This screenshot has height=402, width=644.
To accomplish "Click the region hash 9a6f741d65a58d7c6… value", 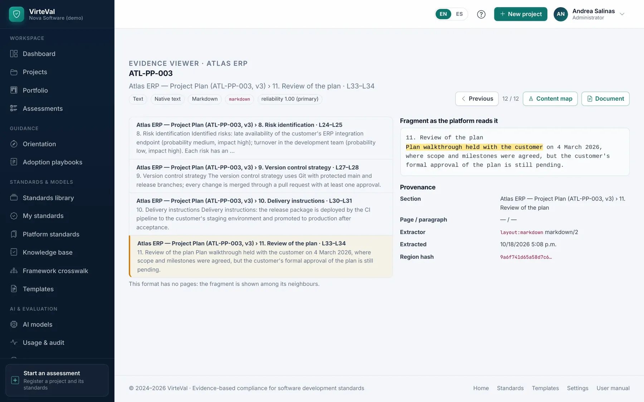I will click(x=526, y=257).
